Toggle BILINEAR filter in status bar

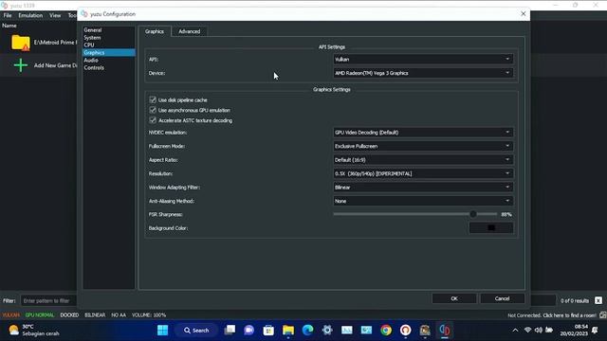point(95,315)
